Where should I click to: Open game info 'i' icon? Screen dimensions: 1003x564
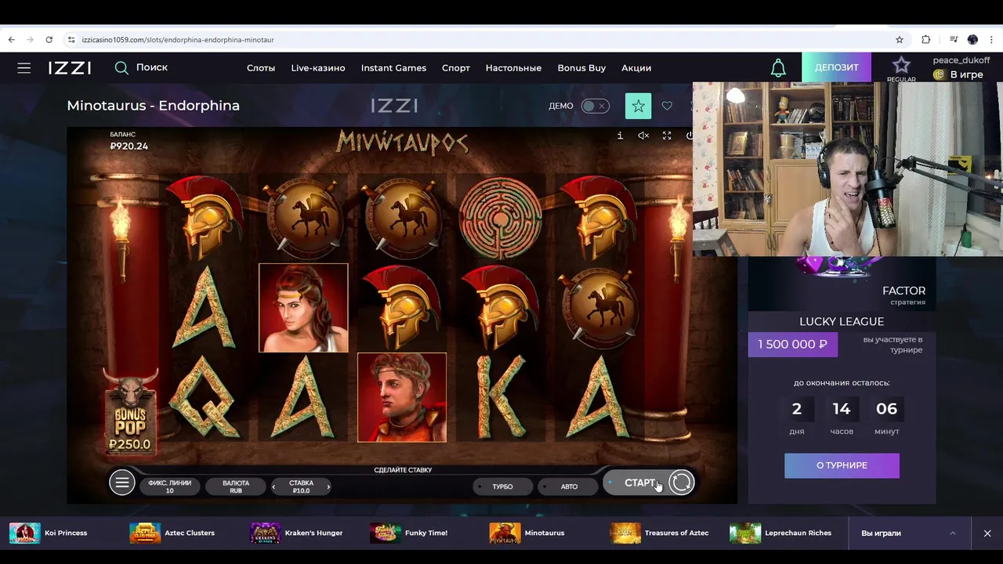(620, 136)
